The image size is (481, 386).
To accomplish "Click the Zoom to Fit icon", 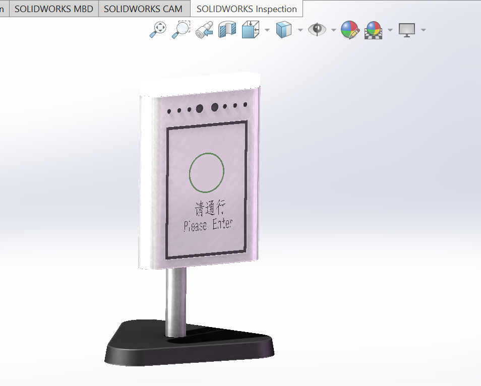I will (x=158, y=30).
